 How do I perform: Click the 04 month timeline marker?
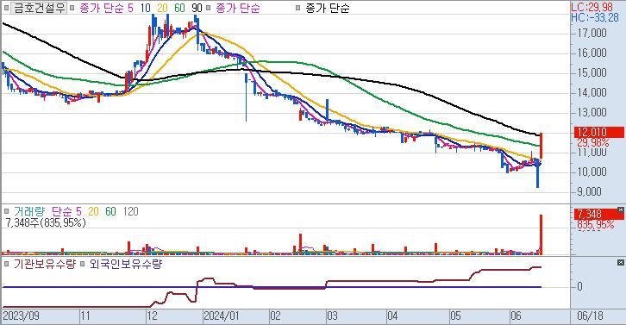(392, 316)
